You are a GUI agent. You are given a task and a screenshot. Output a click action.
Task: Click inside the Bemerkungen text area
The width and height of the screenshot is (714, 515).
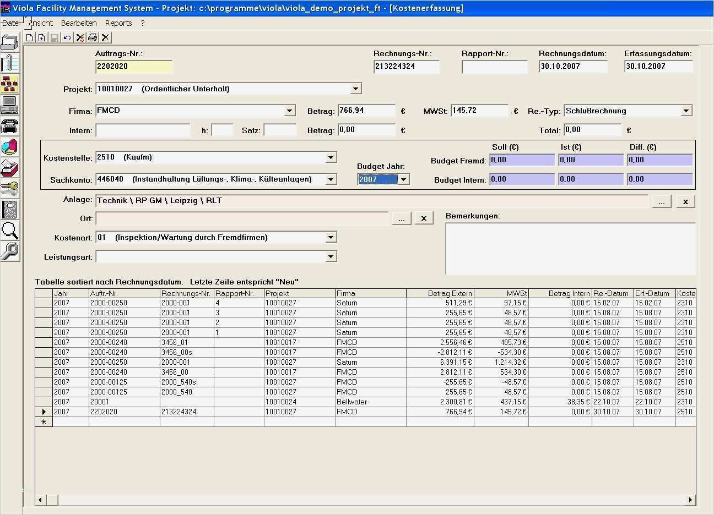pyautogui.click(x=570, y=248)
